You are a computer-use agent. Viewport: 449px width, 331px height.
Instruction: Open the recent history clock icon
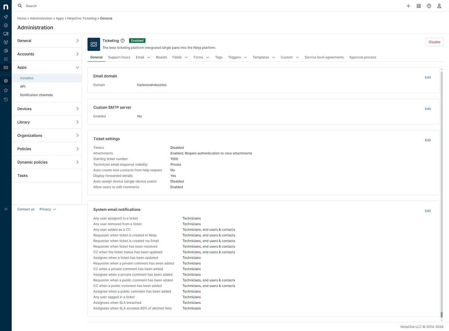point(6,100)
